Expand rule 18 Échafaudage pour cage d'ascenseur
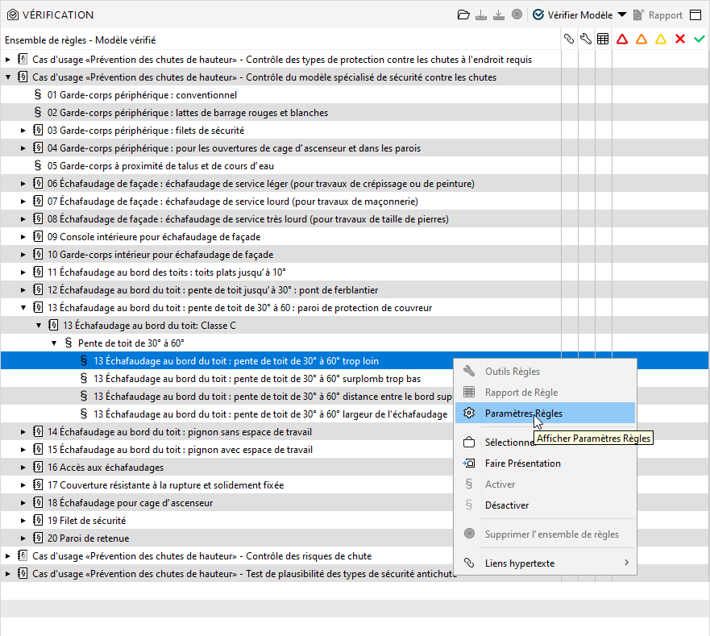 23,503
